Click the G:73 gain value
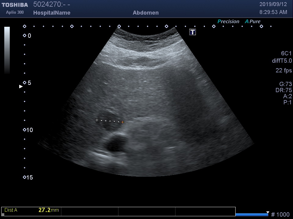Image resolution: width=293 pixels, height=219 pixels. click(x=285, y=84)
